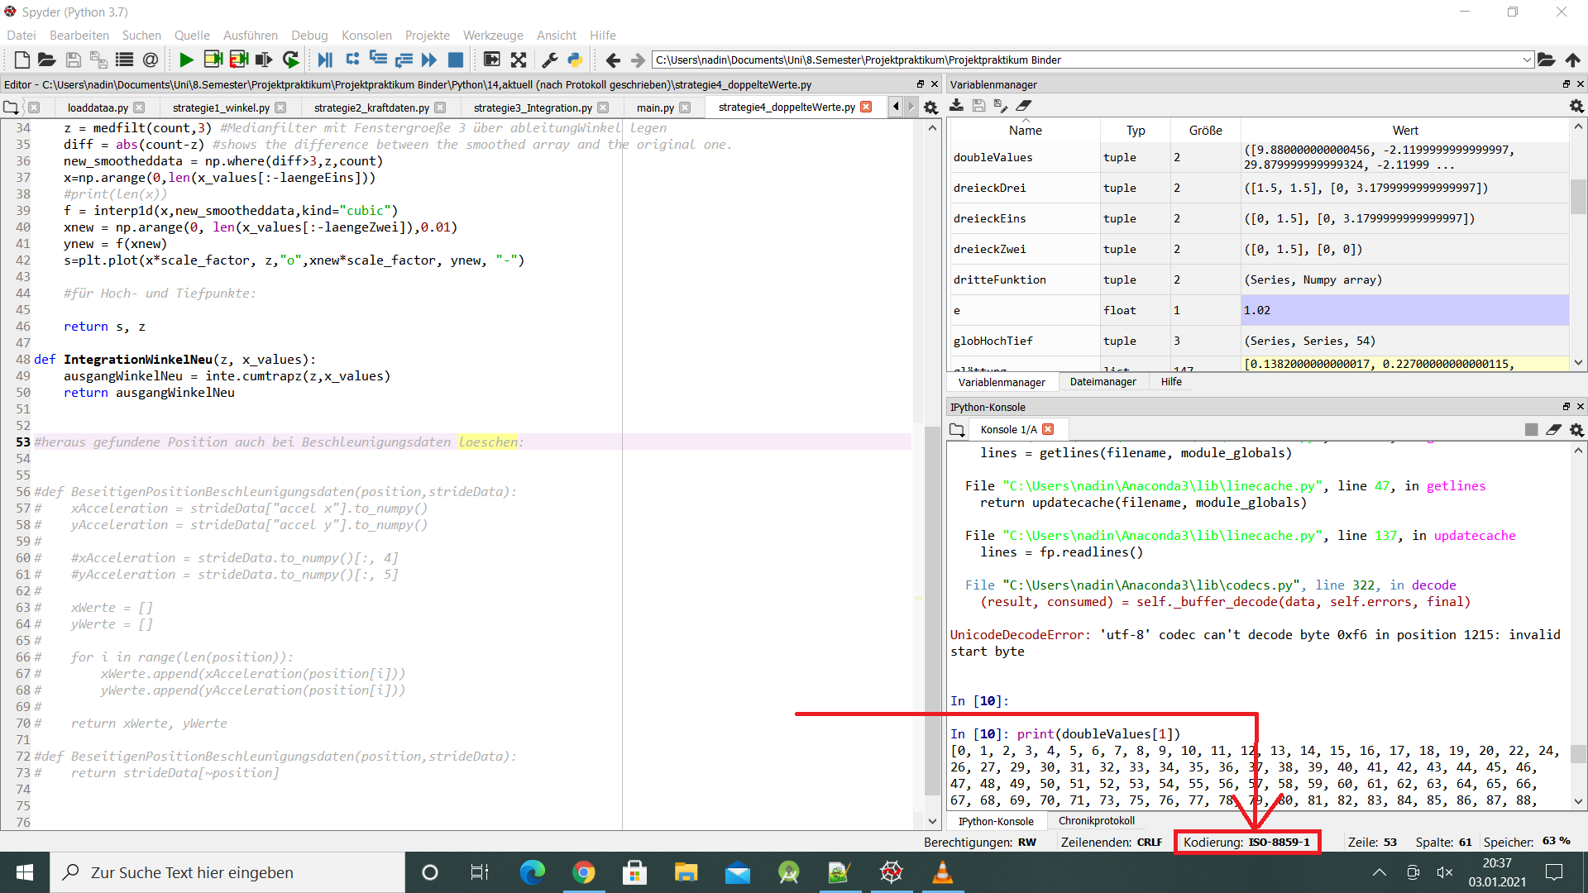Click the save all files icon
Viewport: 1588px width, 893px height.
click(98, 60)
